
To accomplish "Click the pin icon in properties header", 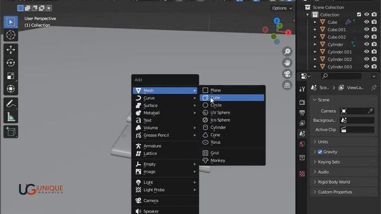I will click(374, 87).
